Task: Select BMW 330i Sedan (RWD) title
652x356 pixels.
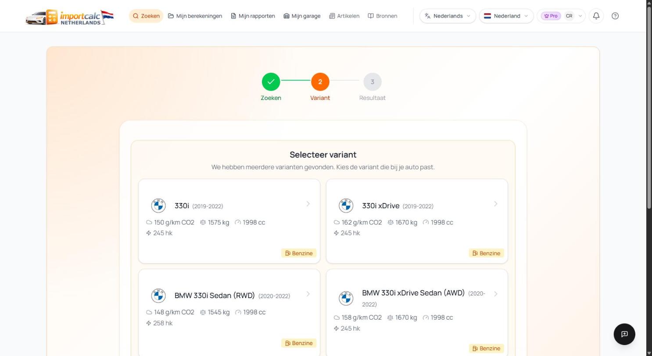Action: click(215, 295)
